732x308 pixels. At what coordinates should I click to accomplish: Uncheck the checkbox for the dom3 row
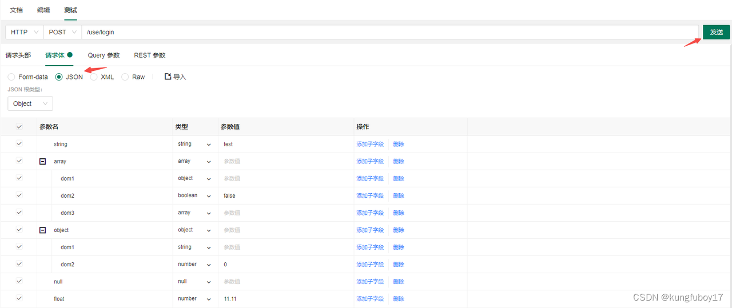tap(19, 213)
